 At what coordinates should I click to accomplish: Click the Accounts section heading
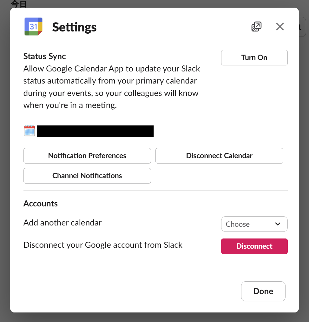tap(40, 204)
